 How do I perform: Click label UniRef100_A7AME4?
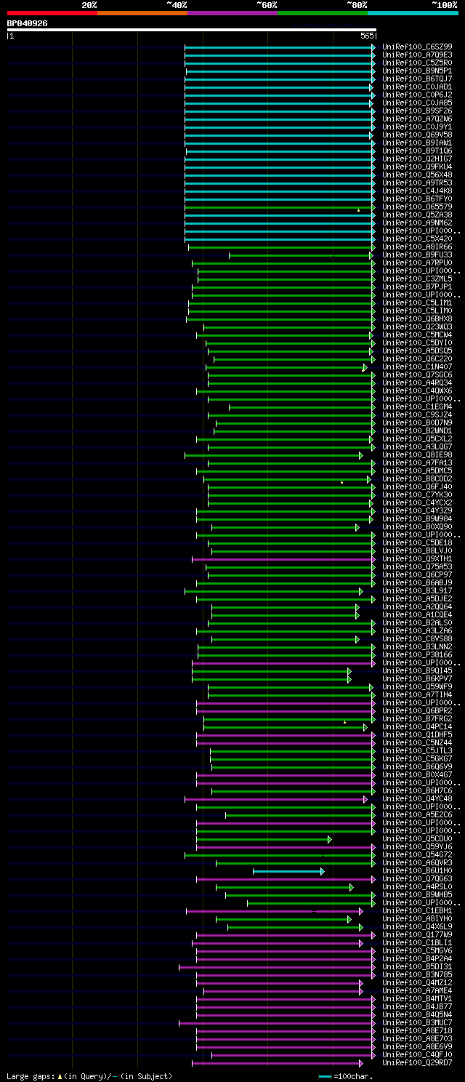[418, 990]
